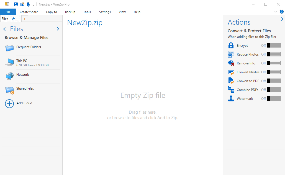Open the Create/Share ribbon tab

tap(29, 12)
